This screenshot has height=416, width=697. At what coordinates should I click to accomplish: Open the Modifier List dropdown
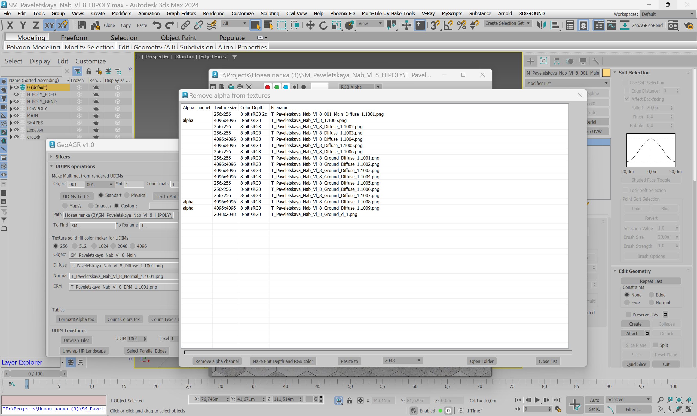click(x=567, y=83)
